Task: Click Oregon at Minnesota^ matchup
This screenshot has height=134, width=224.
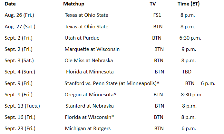Action: click(90, 95)
